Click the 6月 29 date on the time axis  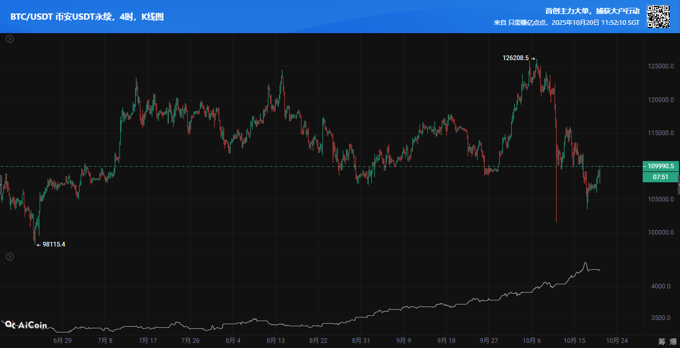tap(62, 341)
